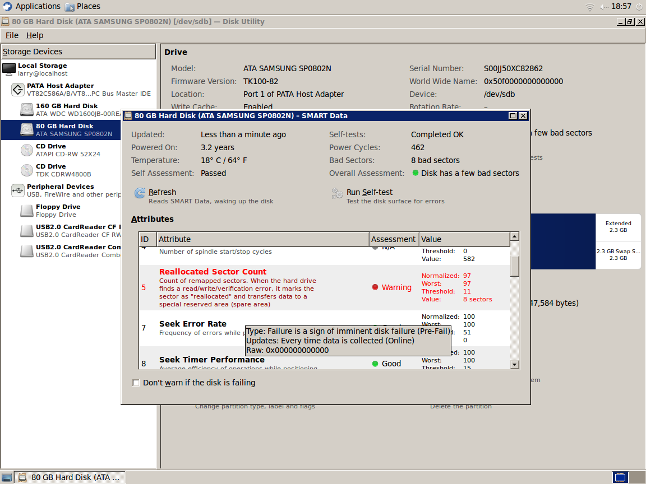The width and height of the screenshot is (646, 484).
Task: Click the PATA Host Adapter icon
Action: pyautogui.click(x=18, y=89)
